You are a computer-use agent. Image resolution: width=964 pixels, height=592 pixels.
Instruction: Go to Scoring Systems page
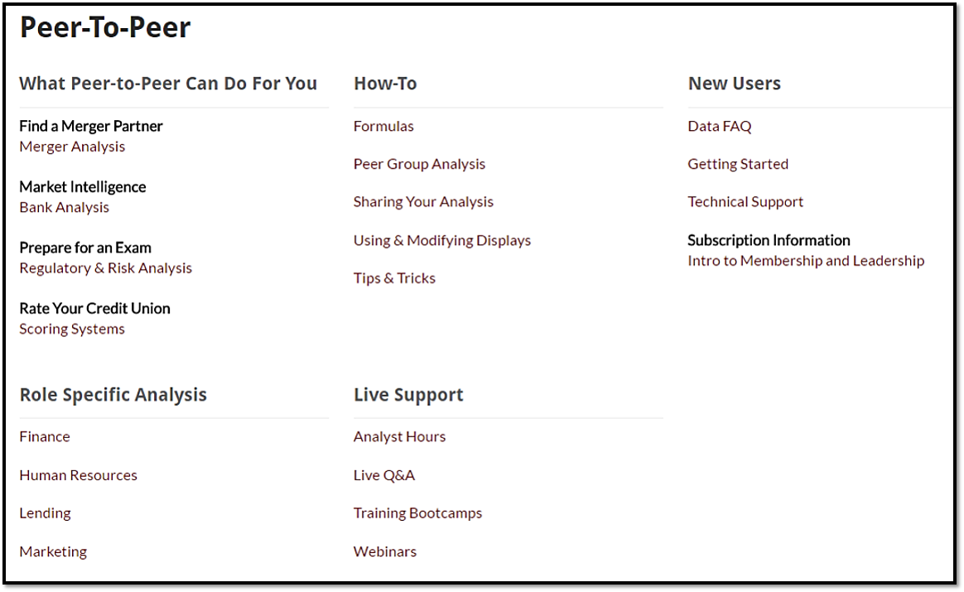[x=72, y=329]
